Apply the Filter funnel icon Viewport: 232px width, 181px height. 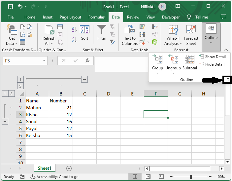pyautogui.click(x=102, y=33)
